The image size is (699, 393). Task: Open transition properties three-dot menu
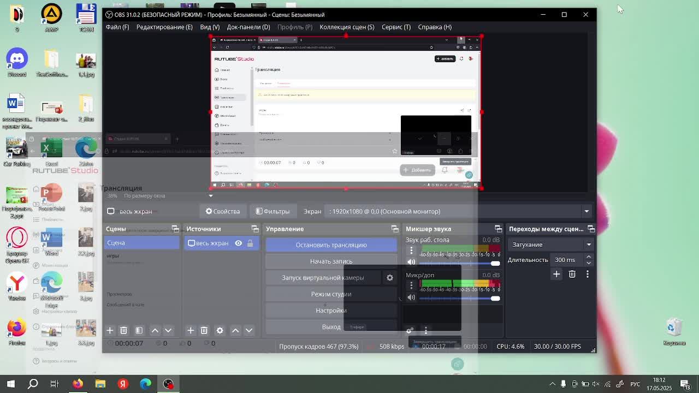(x=588, y=274)
